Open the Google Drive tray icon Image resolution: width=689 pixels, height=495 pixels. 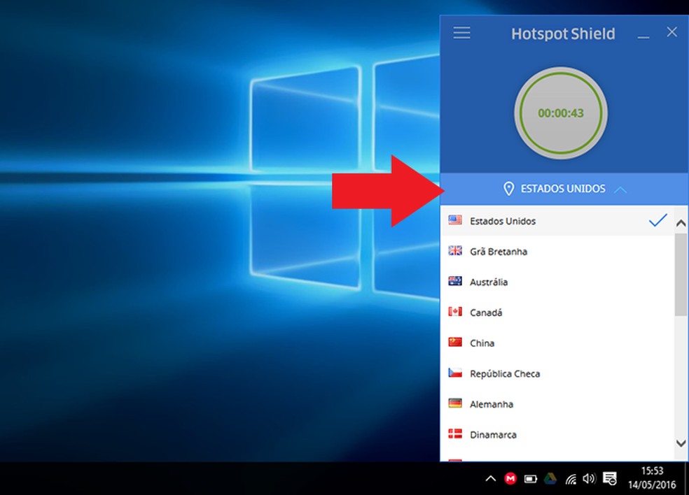click(x=551, y=479)
